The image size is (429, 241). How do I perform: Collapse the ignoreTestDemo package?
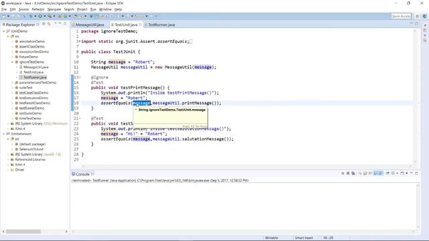coord(12,62)
